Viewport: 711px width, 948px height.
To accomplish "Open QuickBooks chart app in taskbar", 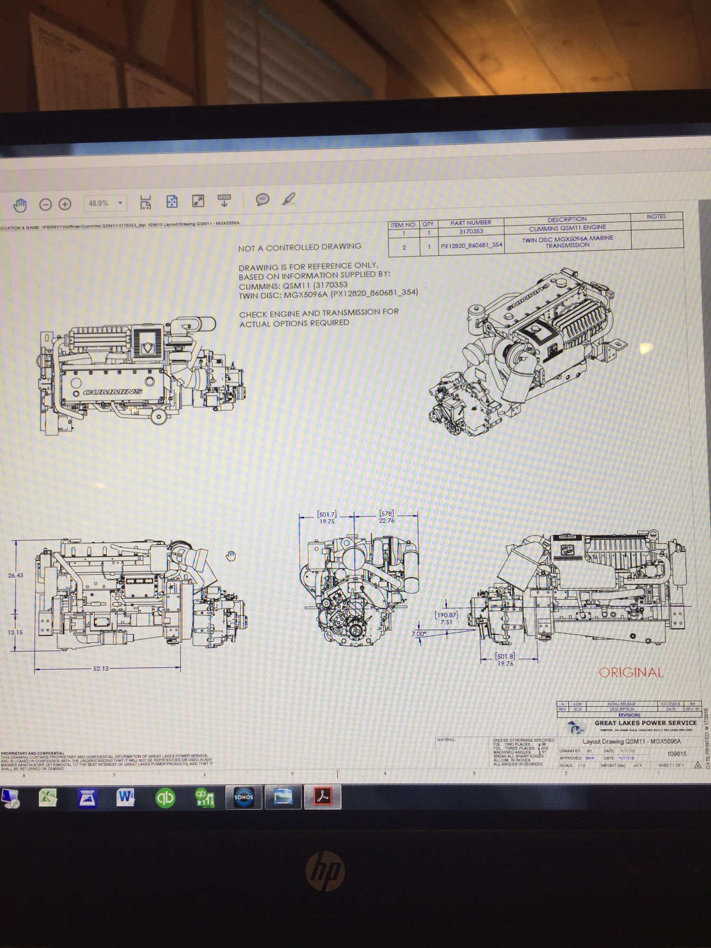I will [x=204, y=798].
